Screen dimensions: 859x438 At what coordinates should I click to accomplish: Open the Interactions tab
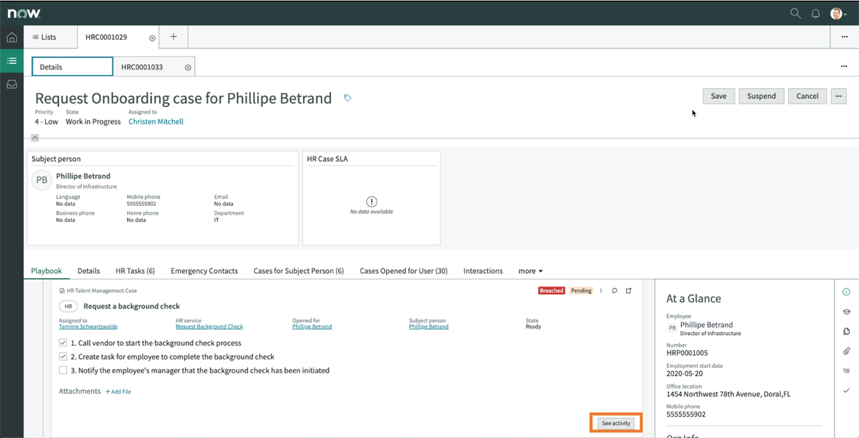tap(483, 271)
